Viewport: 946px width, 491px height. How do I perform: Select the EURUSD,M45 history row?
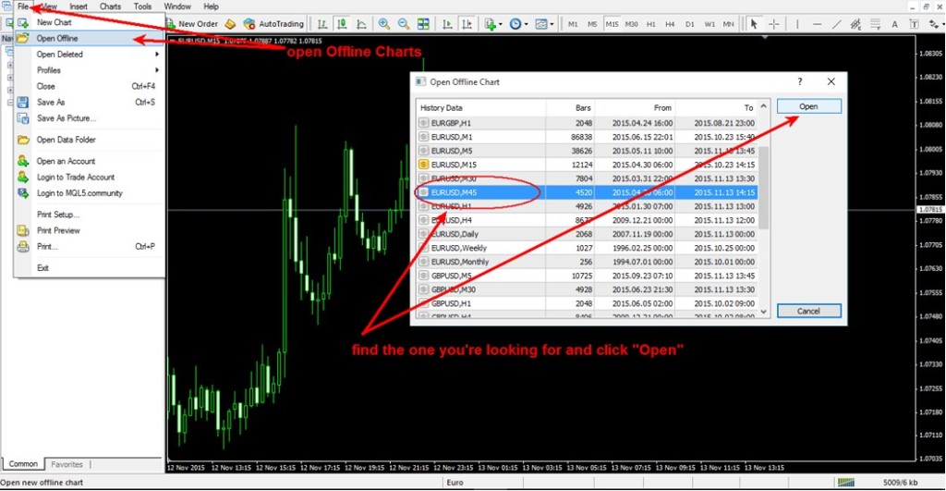coord(587,192)
